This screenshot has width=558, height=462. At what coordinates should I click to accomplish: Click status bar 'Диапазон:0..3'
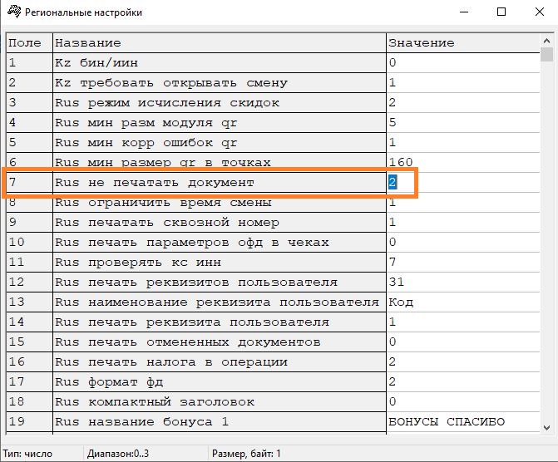118,454
